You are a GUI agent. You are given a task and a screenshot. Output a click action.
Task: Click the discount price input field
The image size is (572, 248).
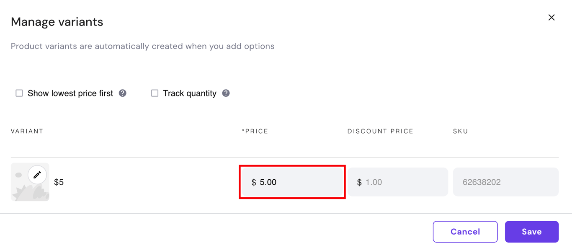click(397, 182)
